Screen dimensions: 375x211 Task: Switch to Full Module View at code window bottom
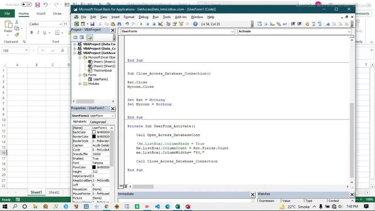coord(125,186)
